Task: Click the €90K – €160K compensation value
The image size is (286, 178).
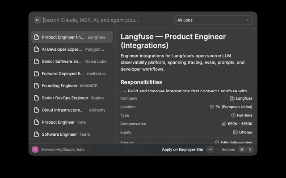Action: 240,124
